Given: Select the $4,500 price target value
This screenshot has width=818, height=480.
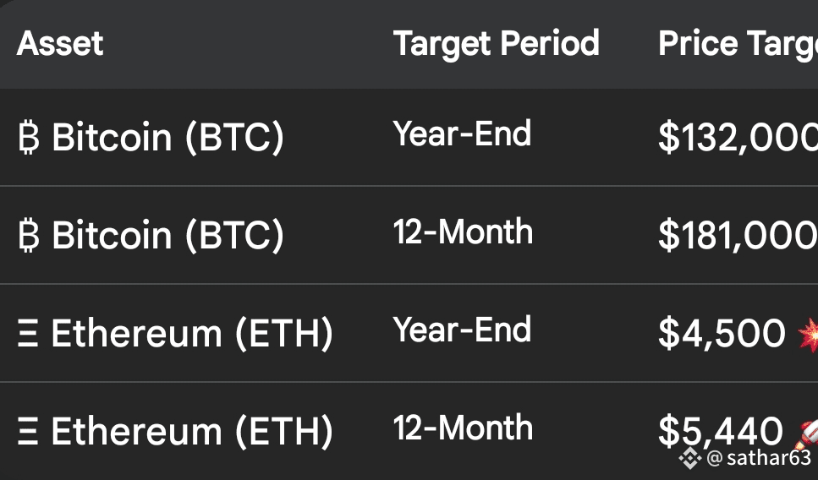Looking at the screenshot, I should 722,335.
